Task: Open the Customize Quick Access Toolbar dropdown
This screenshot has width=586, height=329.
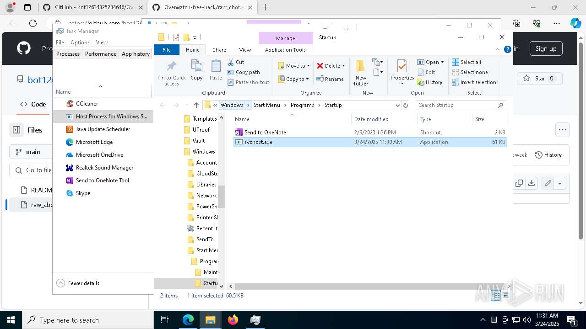Action: click(x=195, y=37)
